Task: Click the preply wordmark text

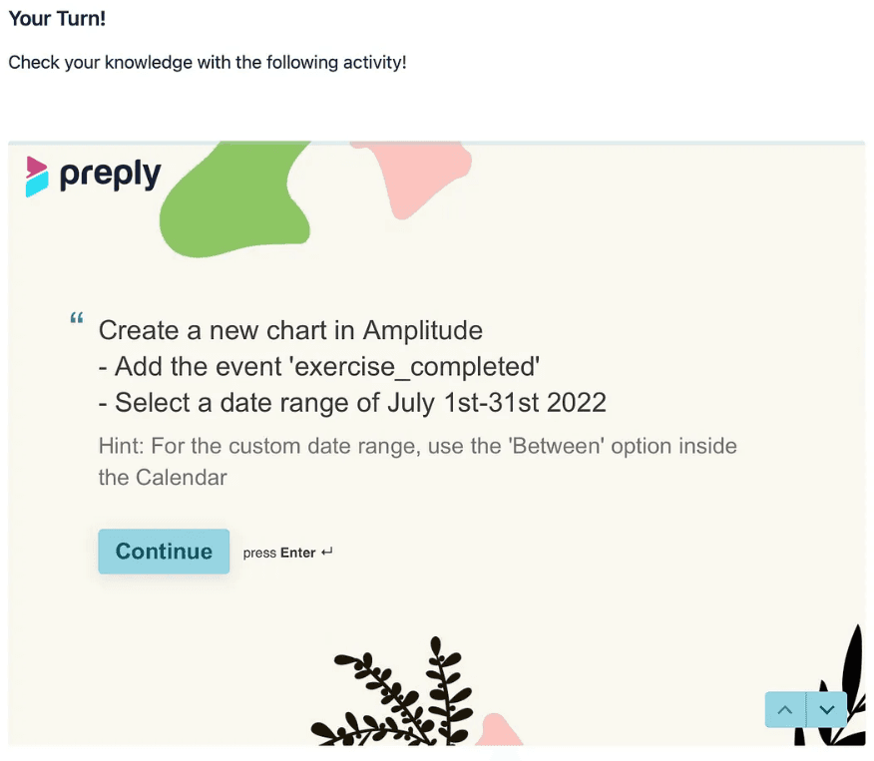Action: pos(108,175)
